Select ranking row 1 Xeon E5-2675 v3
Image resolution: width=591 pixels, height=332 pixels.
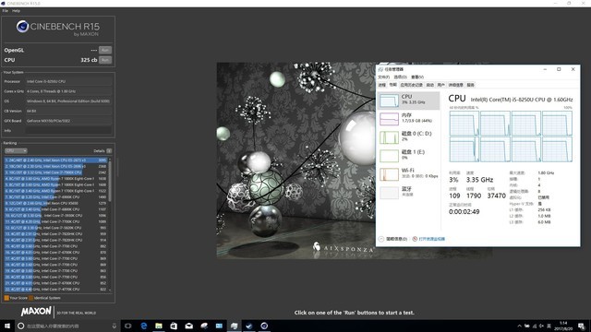tap(55, 160)
